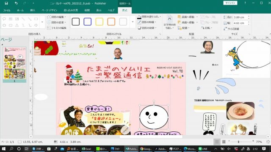Image resolution: width=271 pixels, height=152 pixels.
Task: Click the fit-whole-page icon beside 77%
Action: [x=268, y=142]
